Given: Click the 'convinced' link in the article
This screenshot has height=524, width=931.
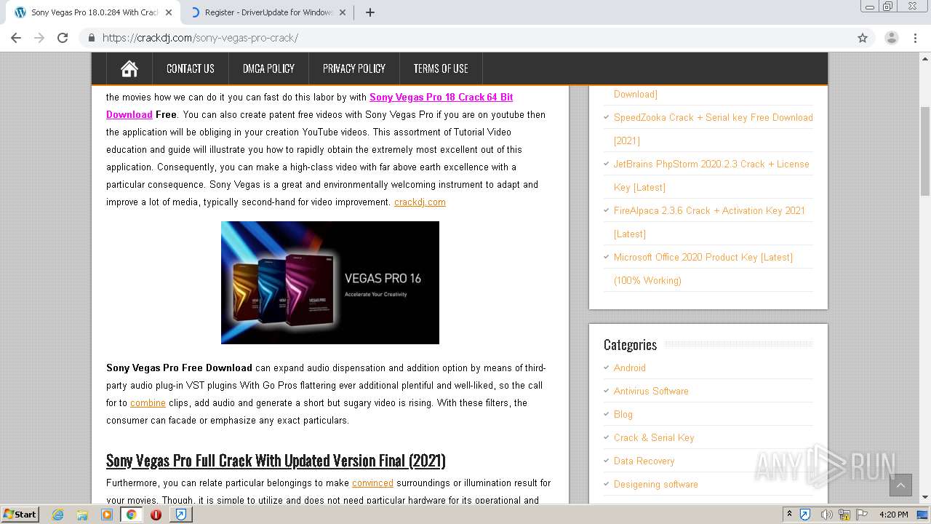Looking at the screenshot, I should 372,483.
